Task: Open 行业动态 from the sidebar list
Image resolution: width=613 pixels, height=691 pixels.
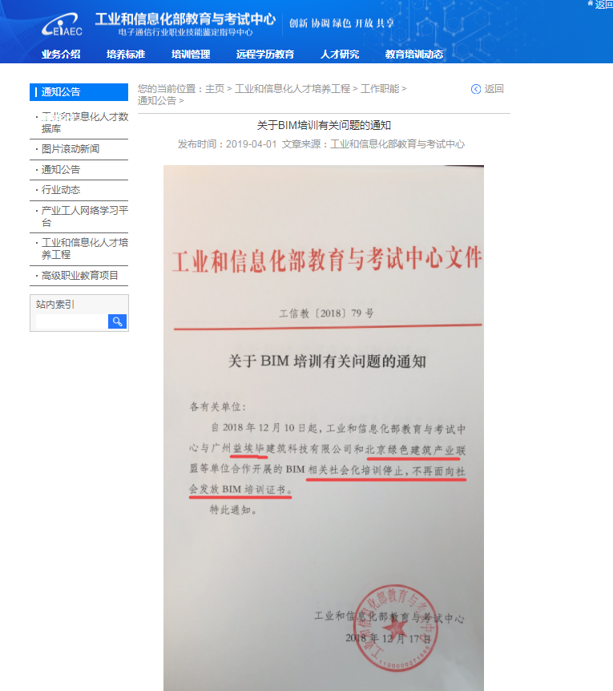Action: click(61, 191)
